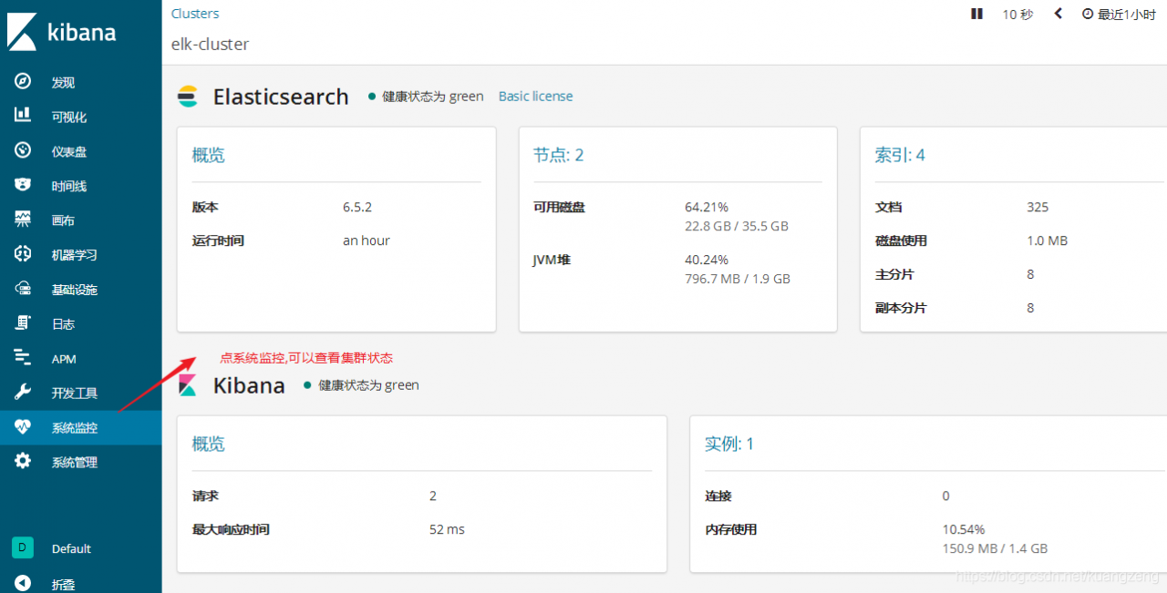Click the JVM heap value 40.24%
The height and width of the screenshot is (593, 1167).
coord(707,260)
